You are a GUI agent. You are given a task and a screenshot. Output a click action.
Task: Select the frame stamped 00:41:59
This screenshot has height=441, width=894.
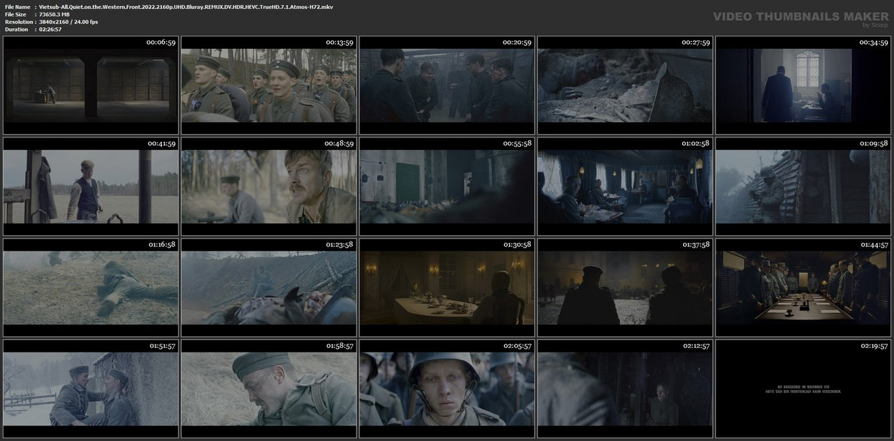91,186
